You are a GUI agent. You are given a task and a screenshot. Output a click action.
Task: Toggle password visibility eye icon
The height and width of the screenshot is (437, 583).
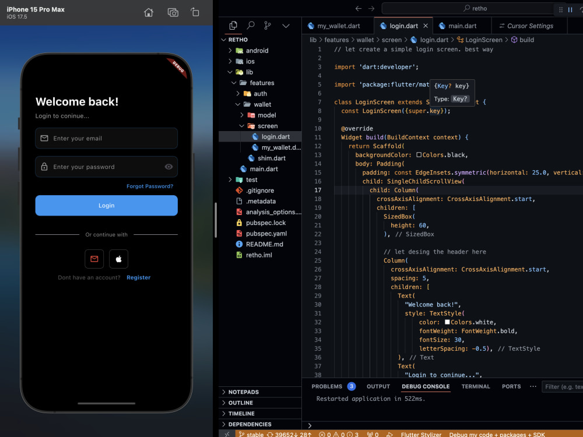click(168, 167)
